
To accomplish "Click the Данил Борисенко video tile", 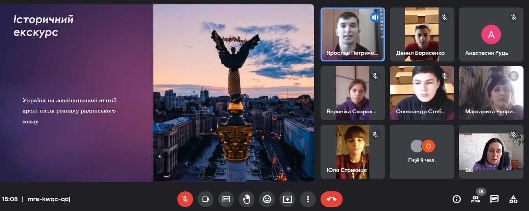I will point(422,35).
